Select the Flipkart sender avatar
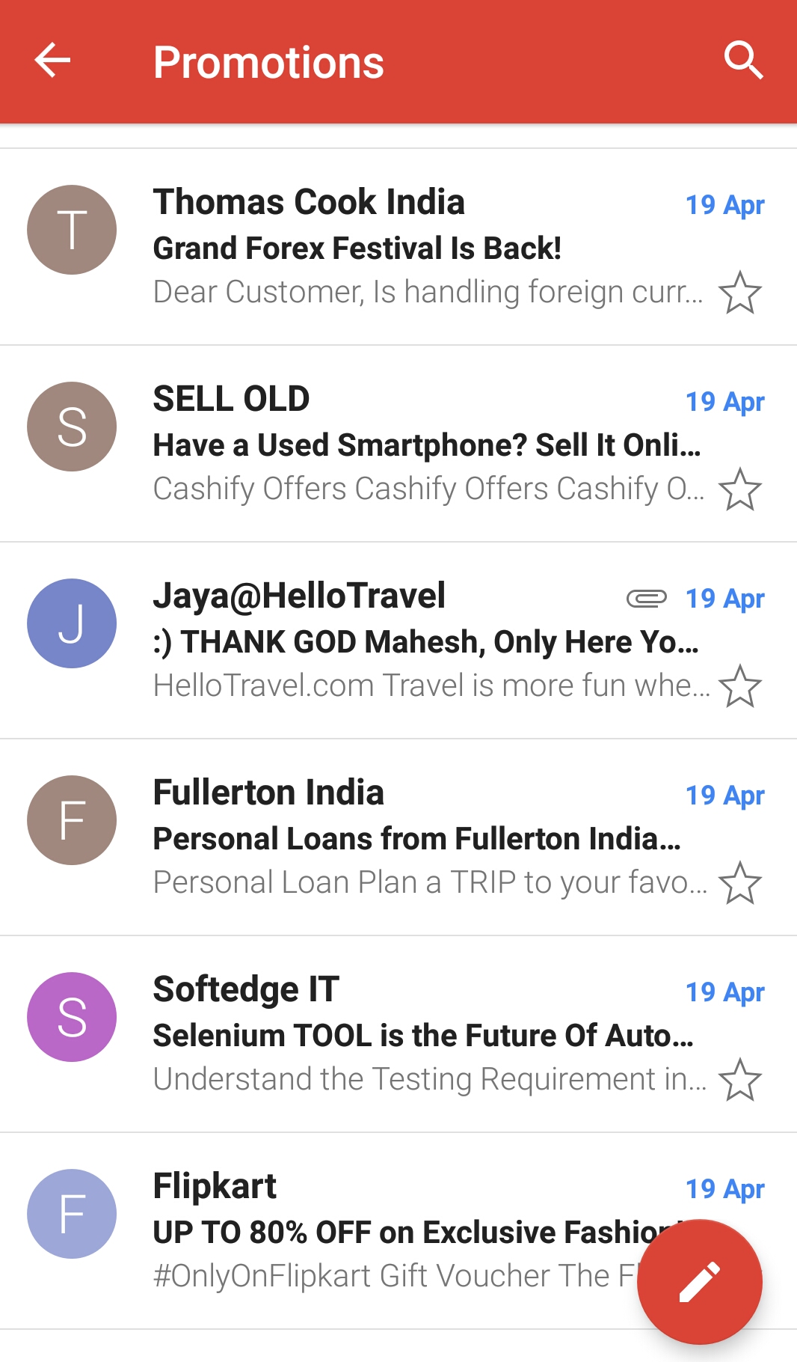Screen dimensions: 797x1362 [x=72, y=1214]
